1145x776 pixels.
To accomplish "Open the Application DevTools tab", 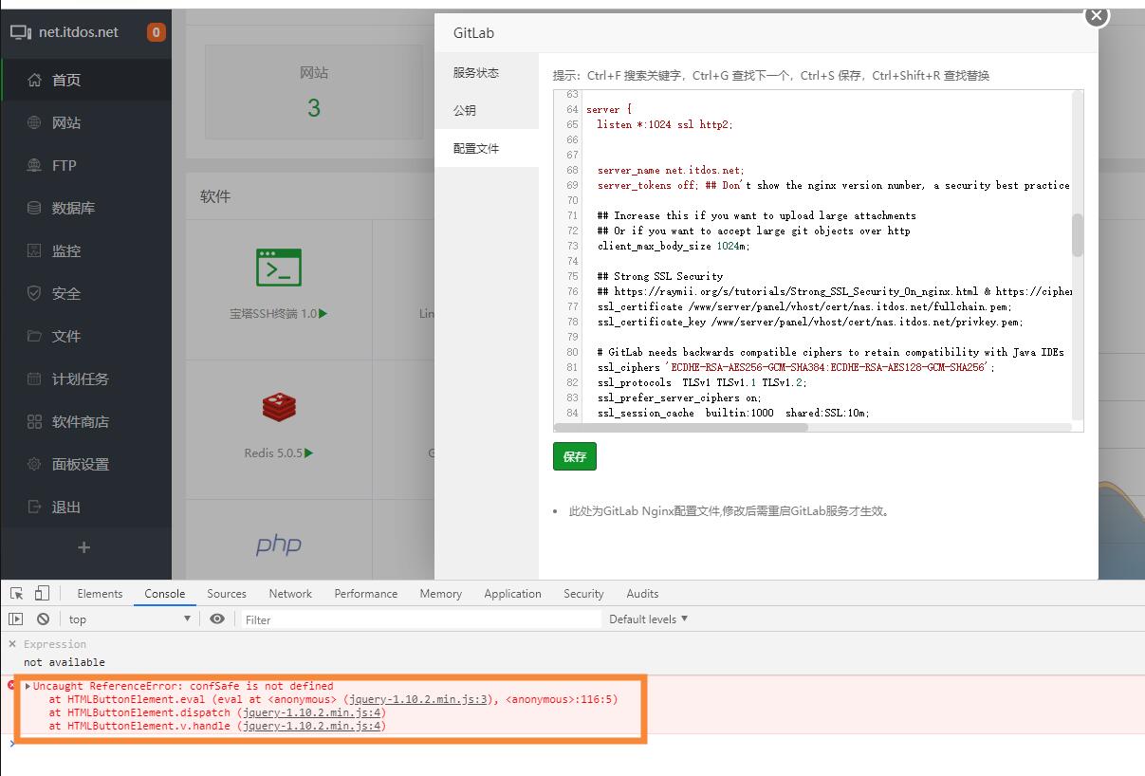I will pyautogui.click(x=512, y=593).
